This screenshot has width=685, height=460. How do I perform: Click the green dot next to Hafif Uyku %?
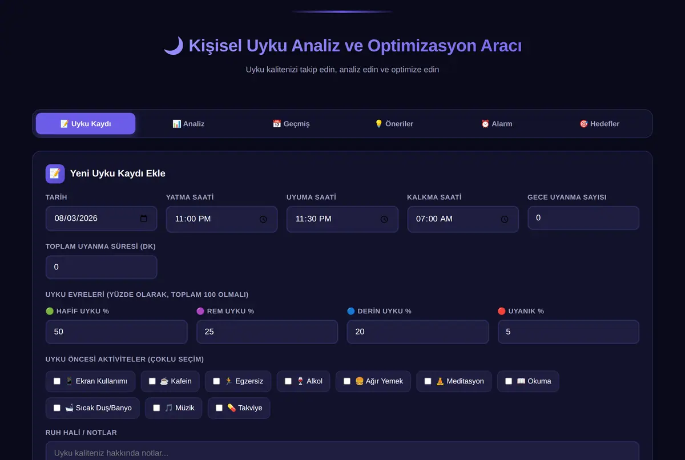click(50, 311)
